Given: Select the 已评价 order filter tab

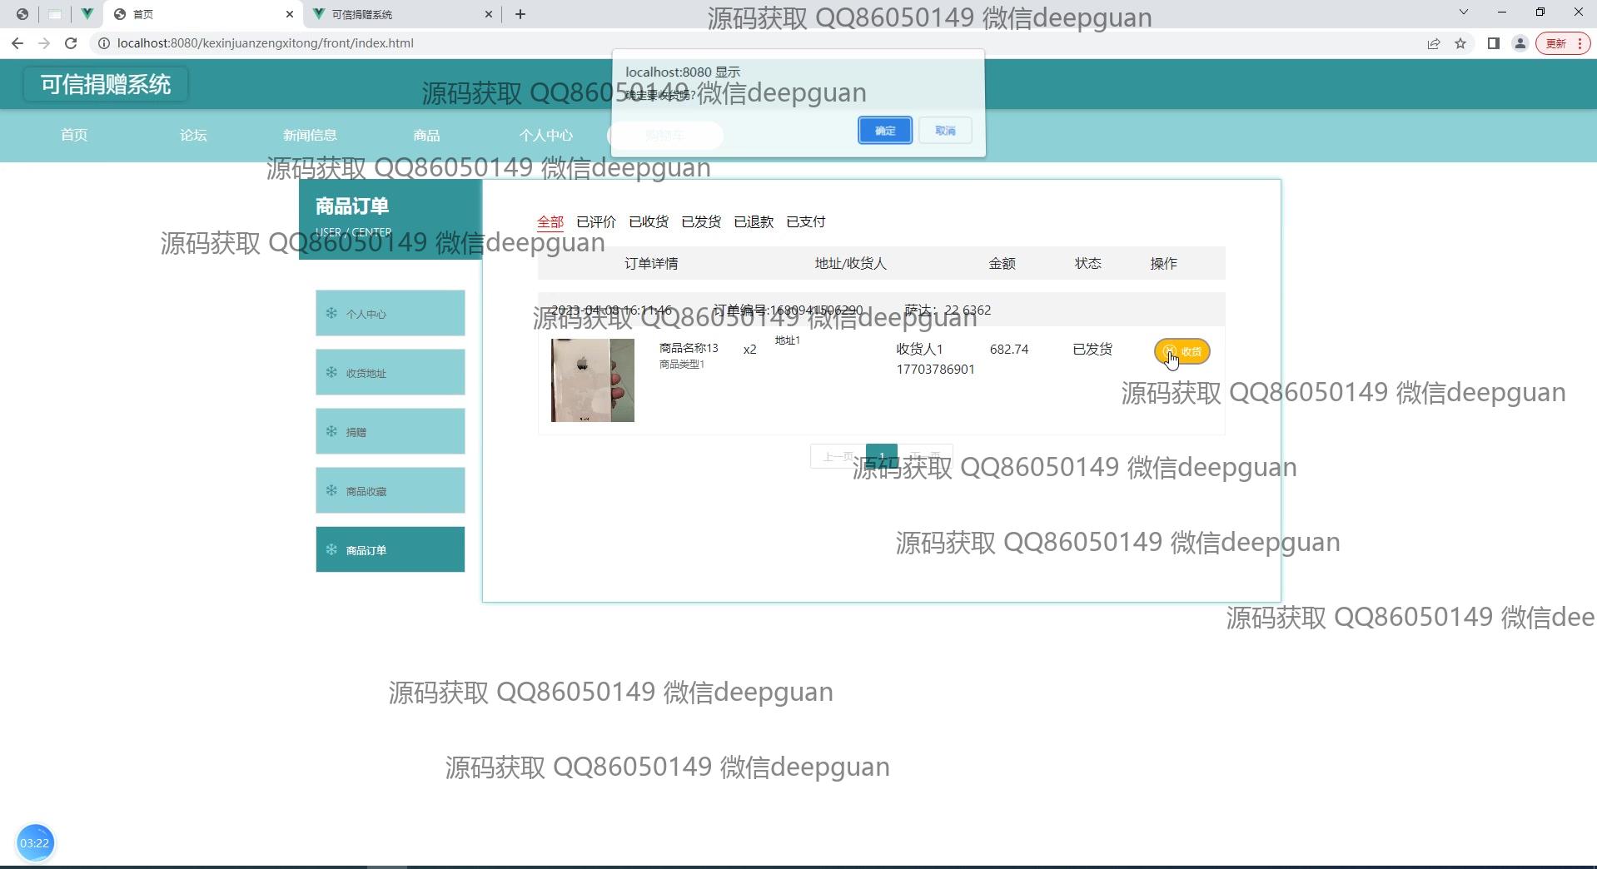Looking at the screenshot, I should coord(596,221).
